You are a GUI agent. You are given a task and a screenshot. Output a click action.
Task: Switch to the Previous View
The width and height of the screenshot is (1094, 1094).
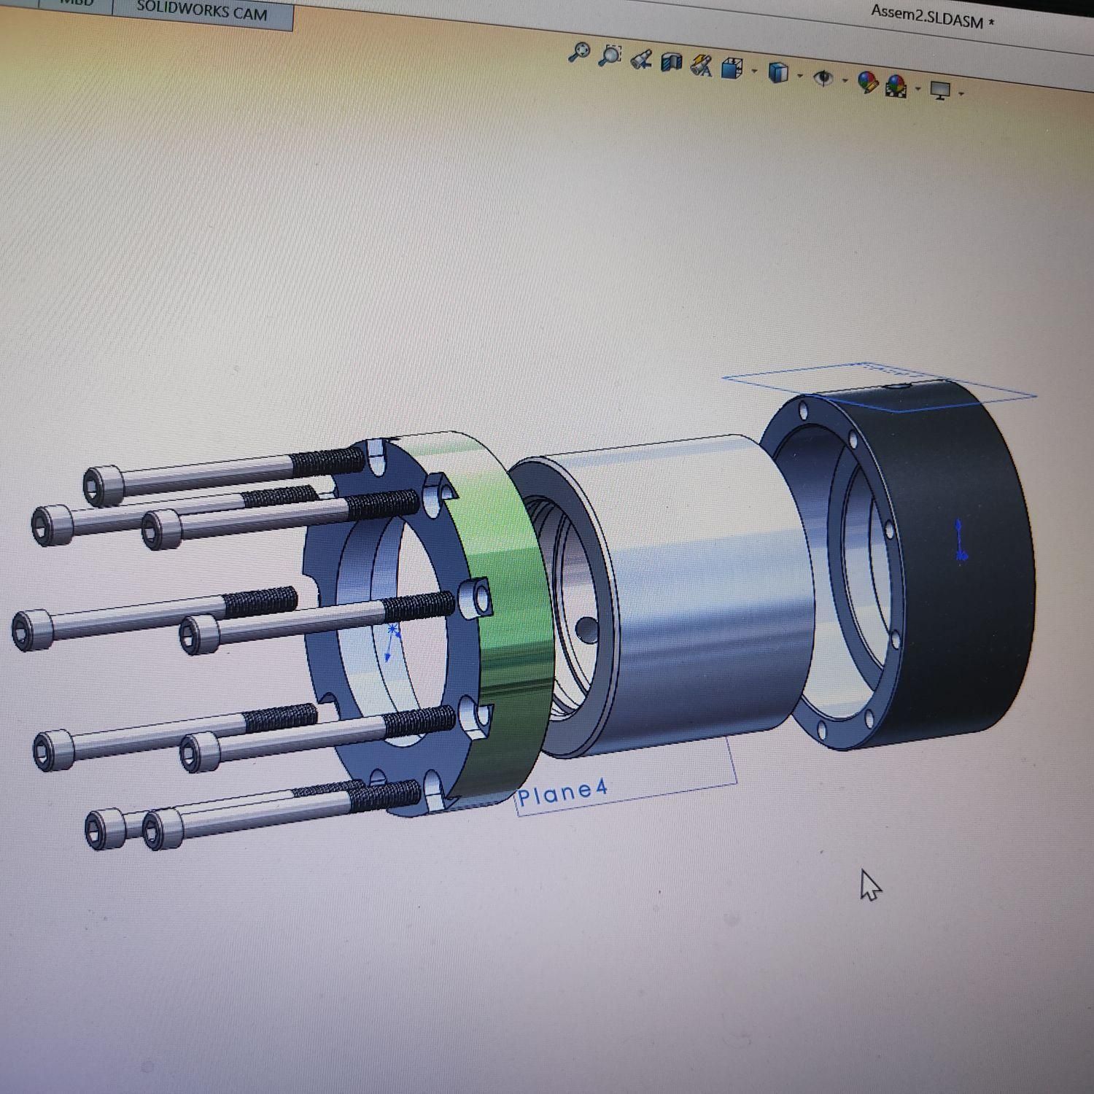(x=641, y=60)
